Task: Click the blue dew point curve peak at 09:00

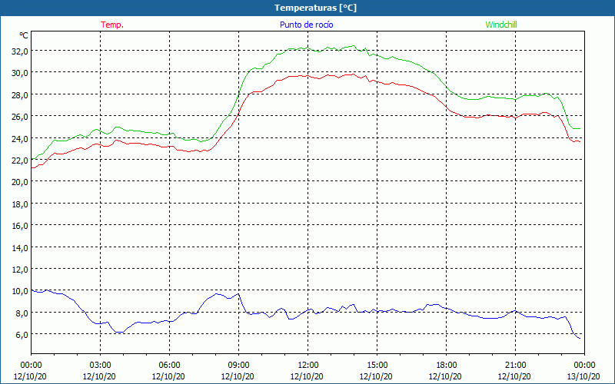Action: [238, 294]
